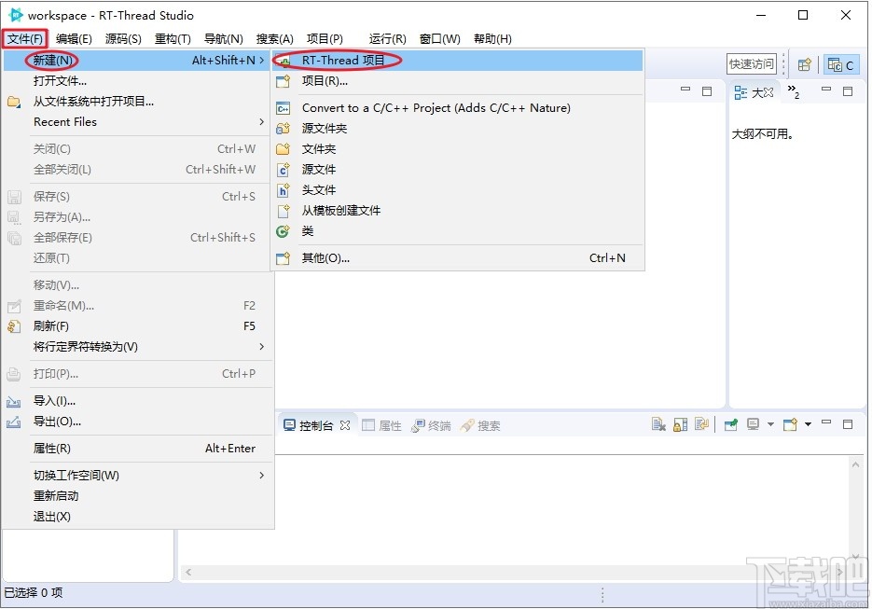Maximize the editor area
The height and width of the screenshot is (609, 872).
pos(707,91)
